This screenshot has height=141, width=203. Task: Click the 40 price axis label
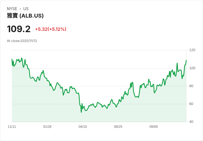pos(191,122)
